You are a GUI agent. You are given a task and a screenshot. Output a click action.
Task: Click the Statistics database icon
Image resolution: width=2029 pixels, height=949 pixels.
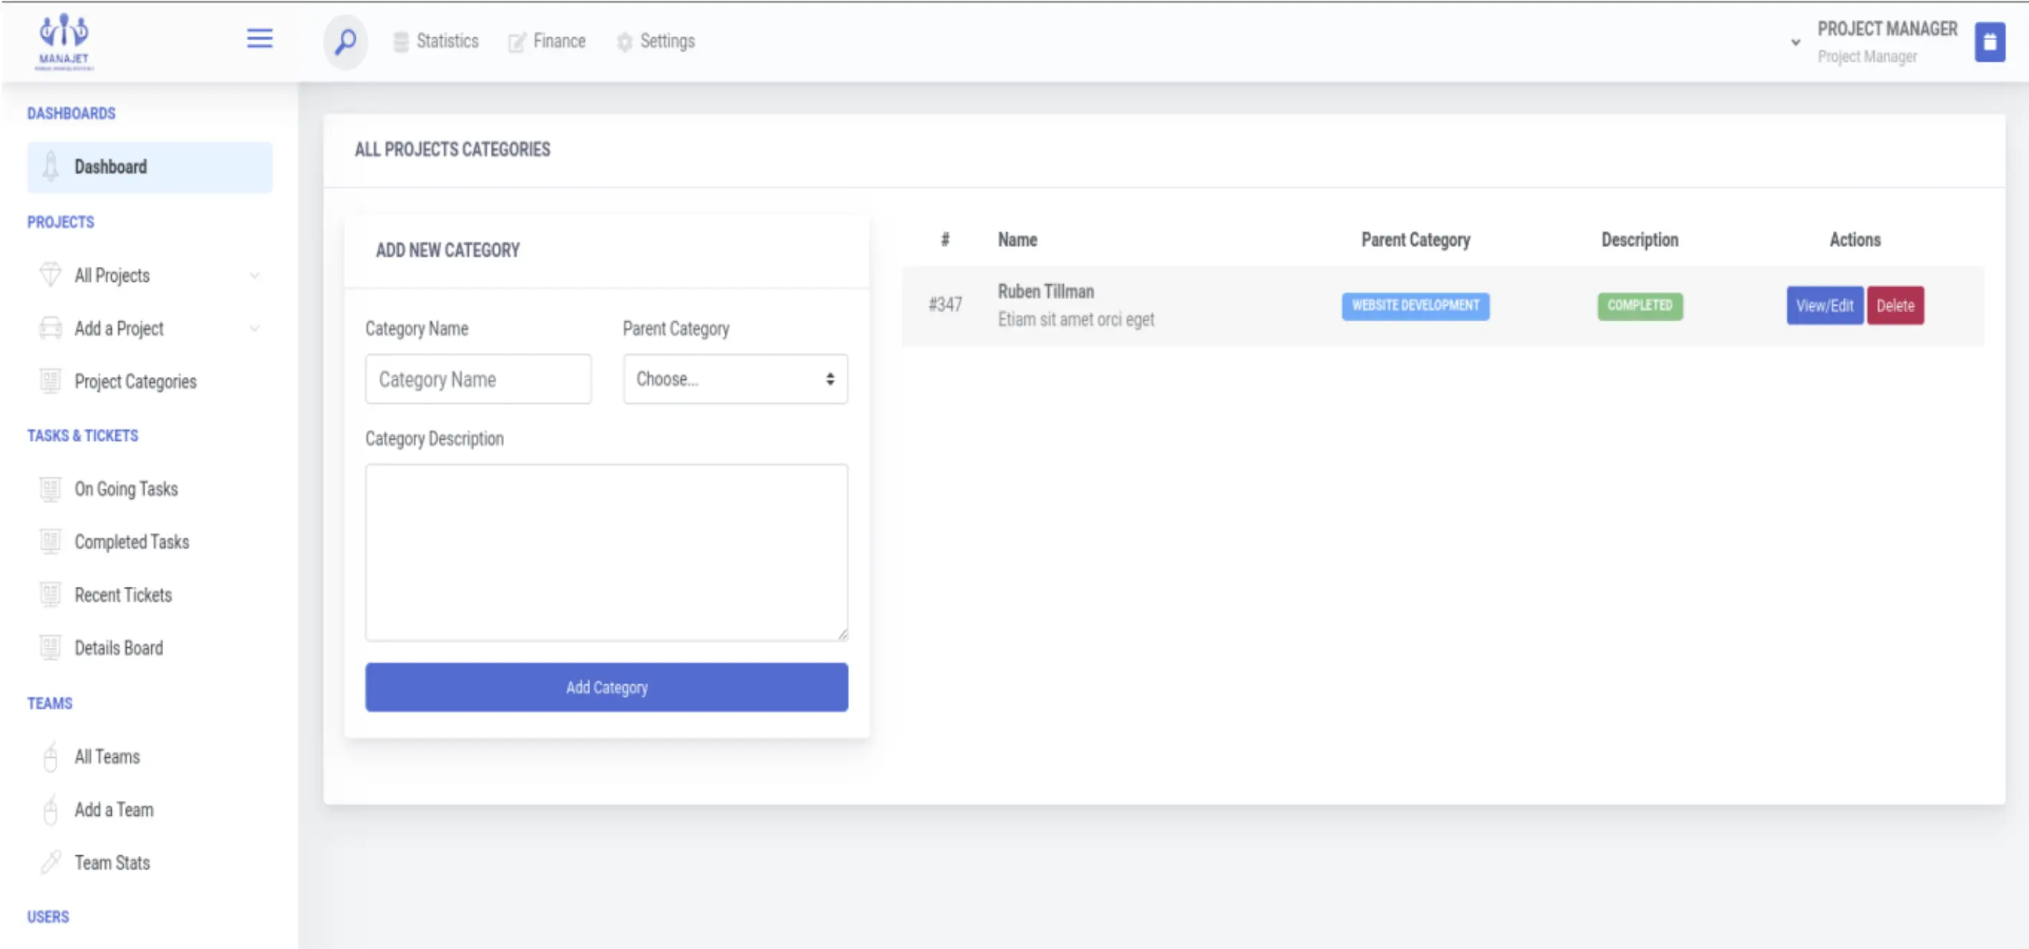tap(401, 42)
